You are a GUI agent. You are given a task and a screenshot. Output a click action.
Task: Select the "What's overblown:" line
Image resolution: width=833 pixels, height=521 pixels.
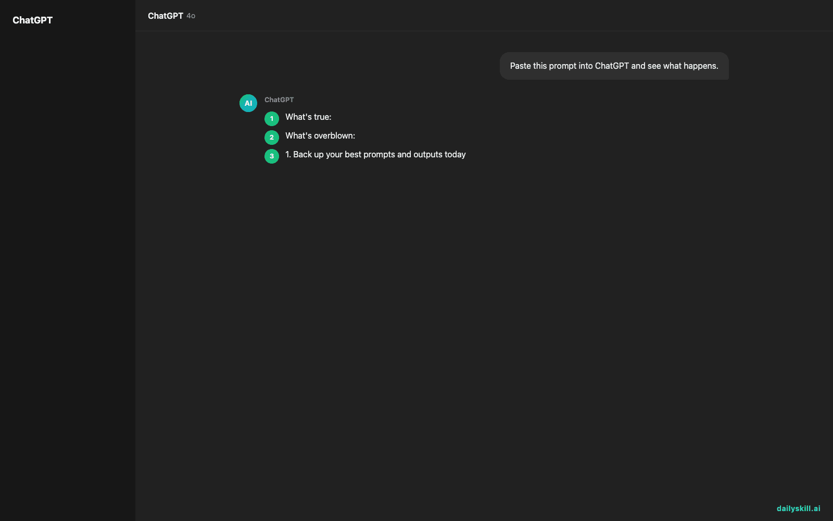(320, 136)
